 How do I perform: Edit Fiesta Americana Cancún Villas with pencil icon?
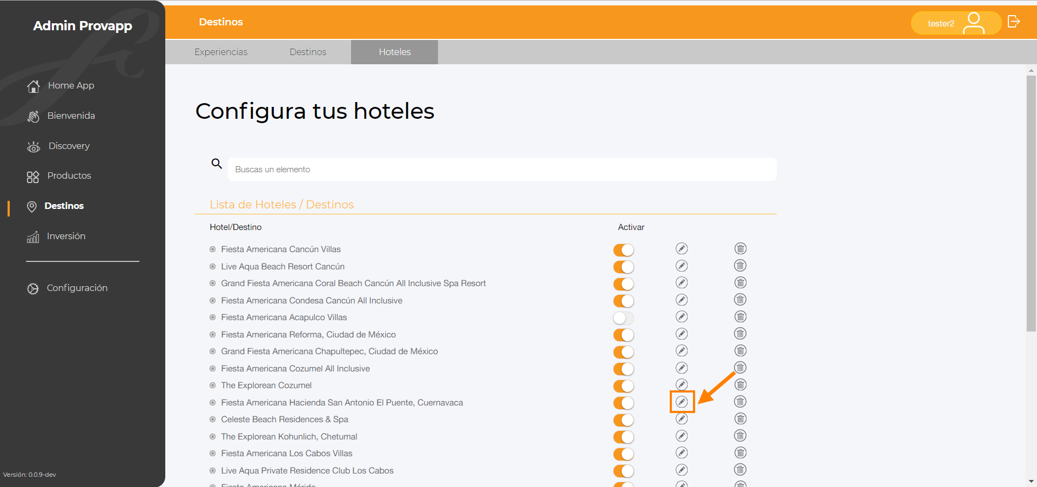coord(682,248)
